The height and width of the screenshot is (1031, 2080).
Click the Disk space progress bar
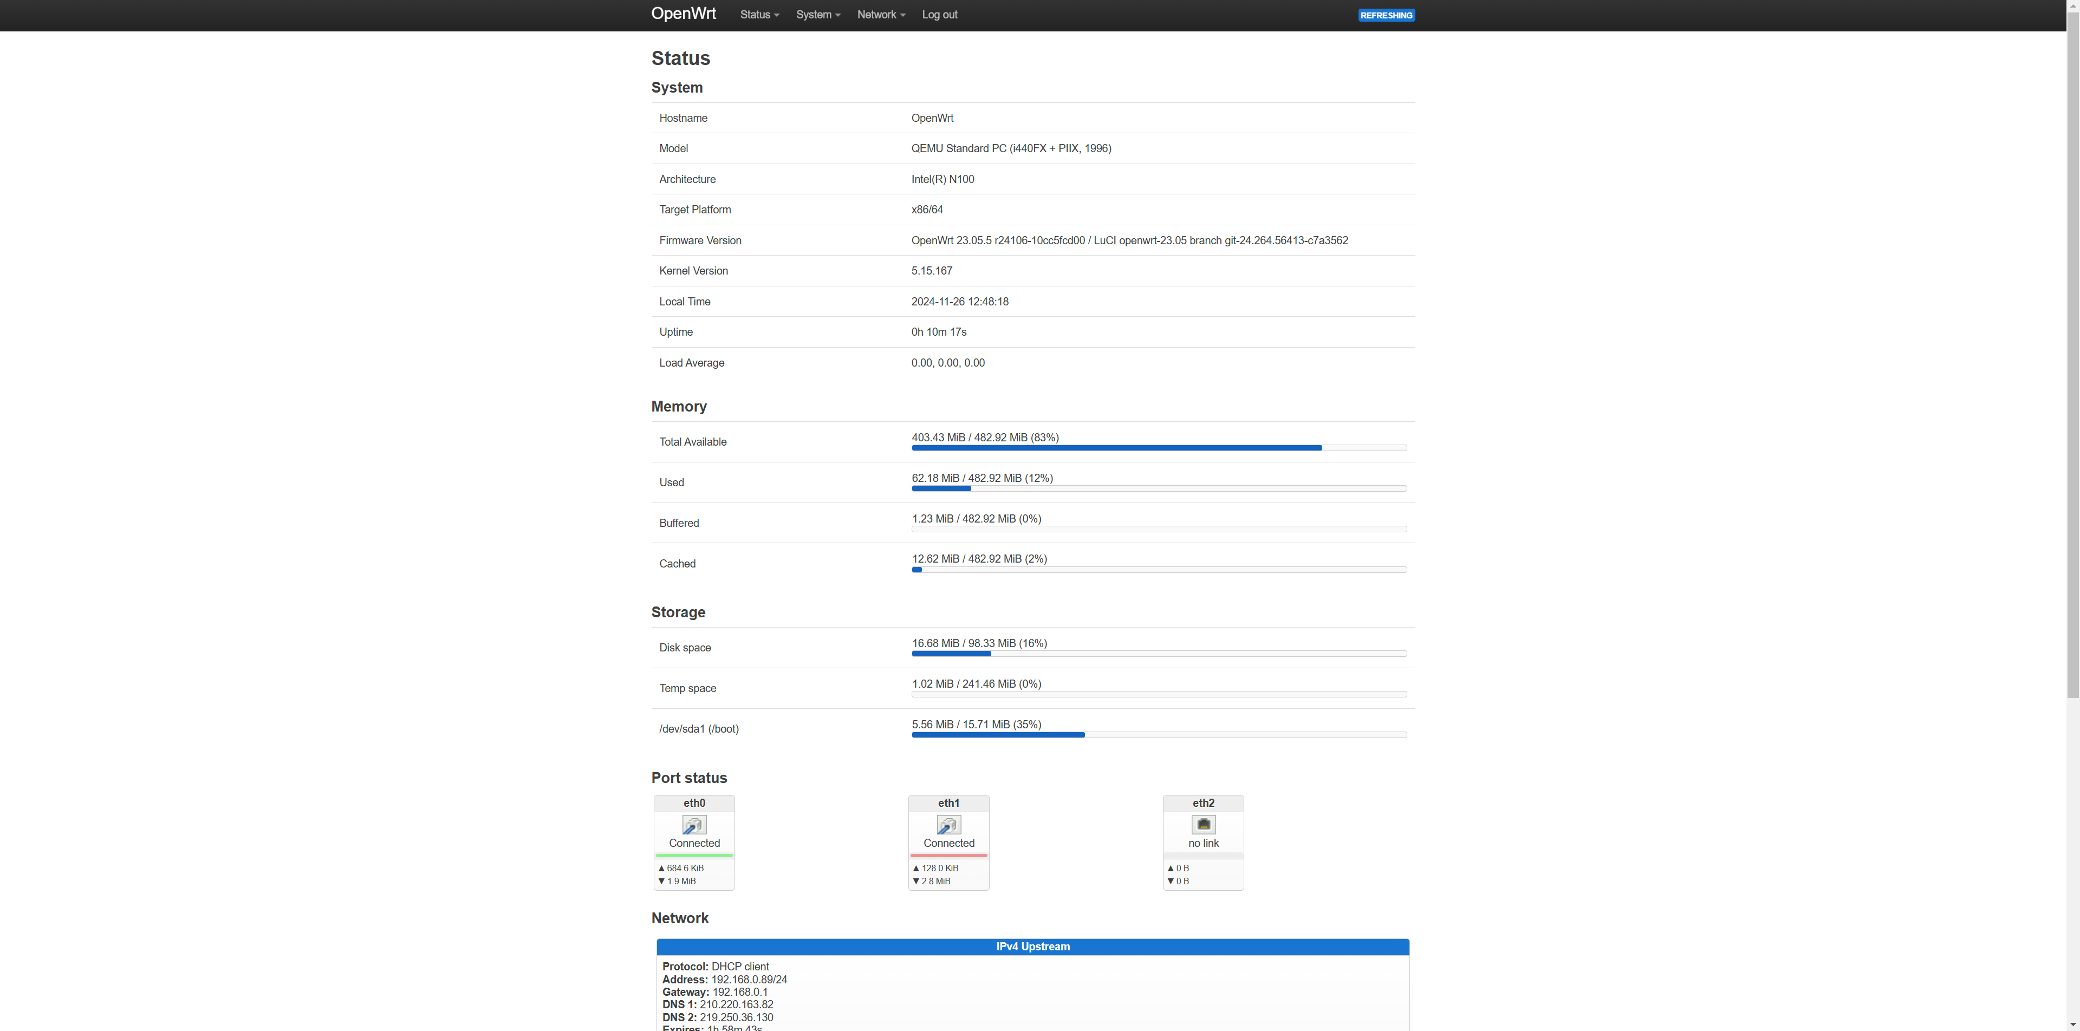click(1159, 653)
